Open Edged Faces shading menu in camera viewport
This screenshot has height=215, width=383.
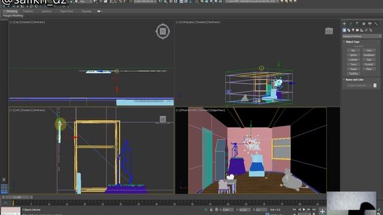tap(218, 110)
